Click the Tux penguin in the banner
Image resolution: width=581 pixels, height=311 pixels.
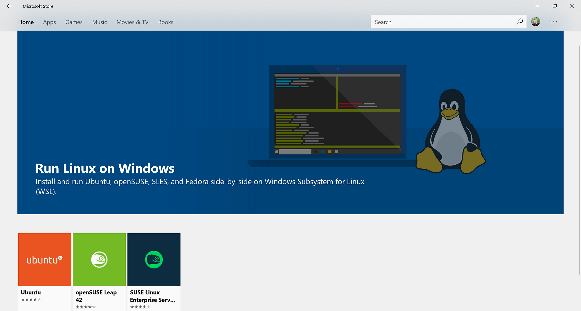tap(451, 131)
